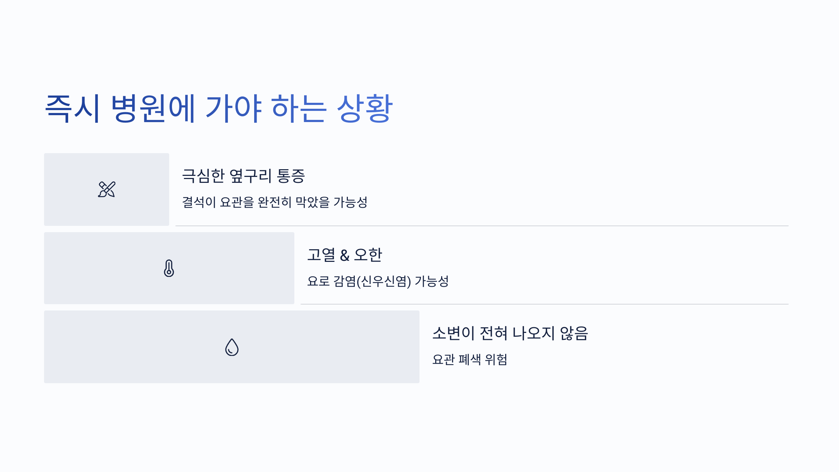
Task: Click the ampersand in 고열 & 오한
Action: (x=345, y=256)
